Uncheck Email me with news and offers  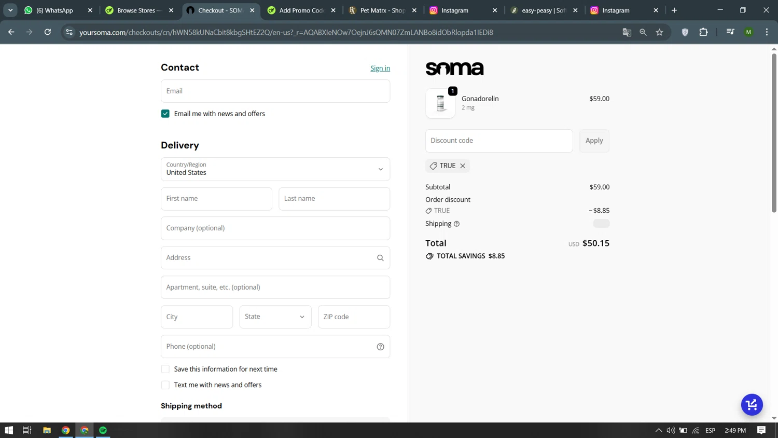coord(165,114)
